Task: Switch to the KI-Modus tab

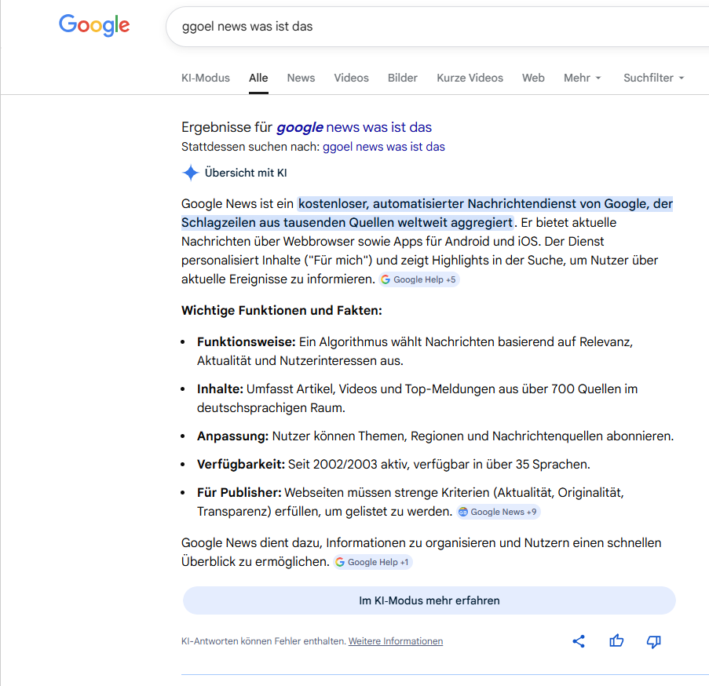Action: [x=206, y=78]
